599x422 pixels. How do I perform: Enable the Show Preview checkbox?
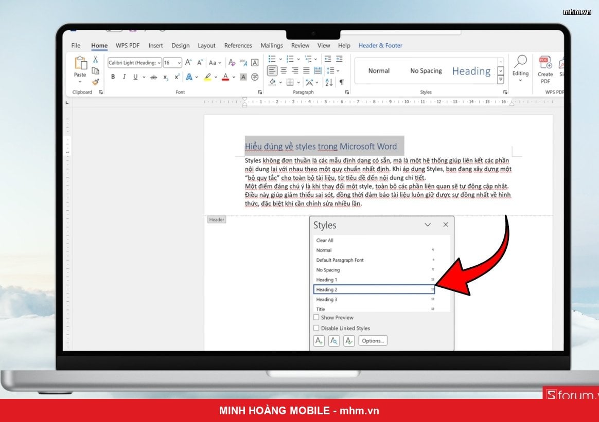coord(316,317)
